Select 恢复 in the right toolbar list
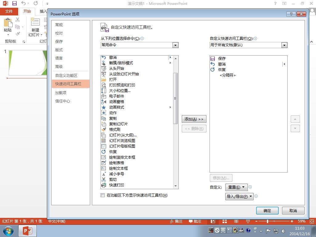The image size is (316, 237). click(x=248, y=69)
